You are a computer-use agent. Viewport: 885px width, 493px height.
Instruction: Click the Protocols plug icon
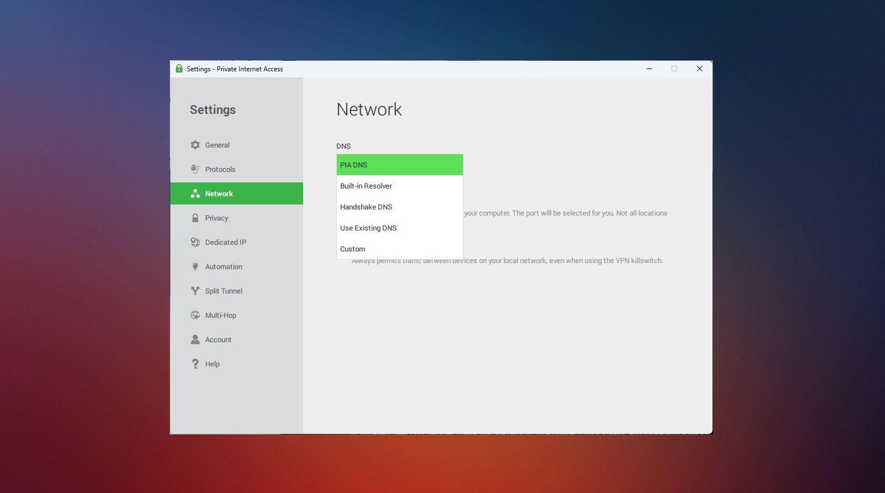tap(195, 169)
